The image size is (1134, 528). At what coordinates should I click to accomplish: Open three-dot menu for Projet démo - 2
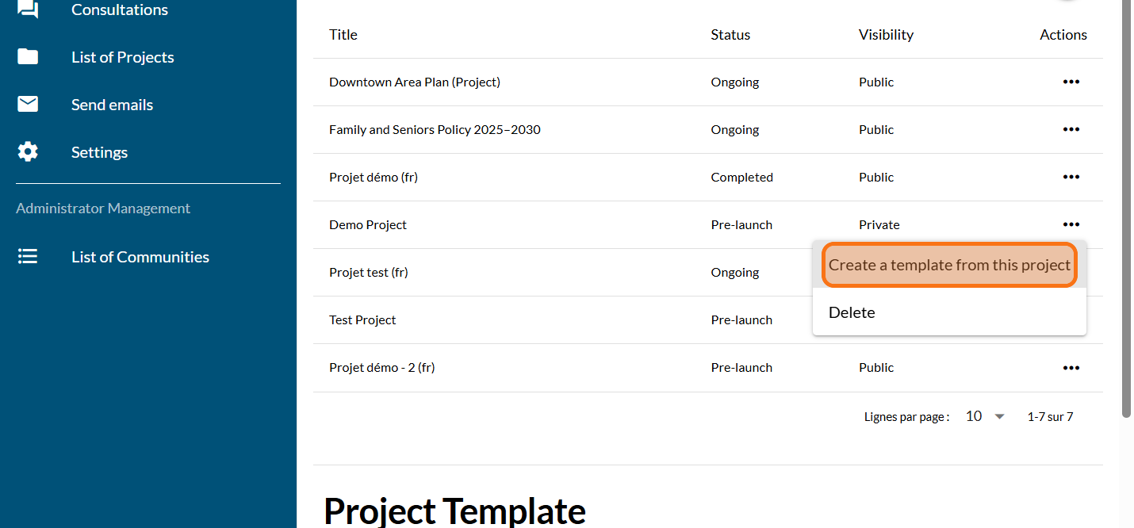[1071, 368]
